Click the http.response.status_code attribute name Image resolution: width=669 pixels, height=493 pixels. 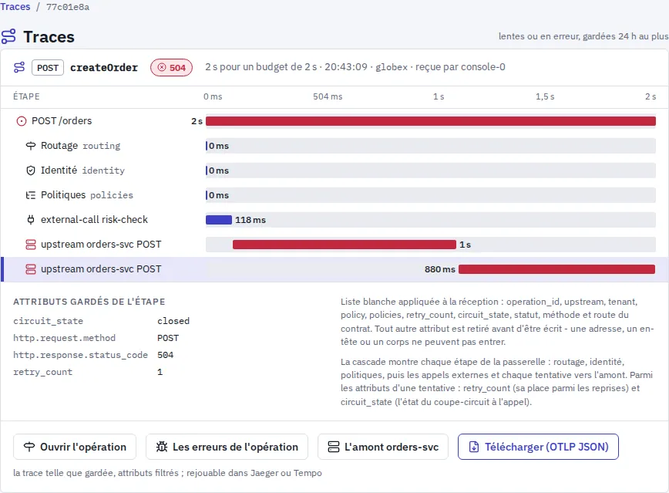click(81, 355)
